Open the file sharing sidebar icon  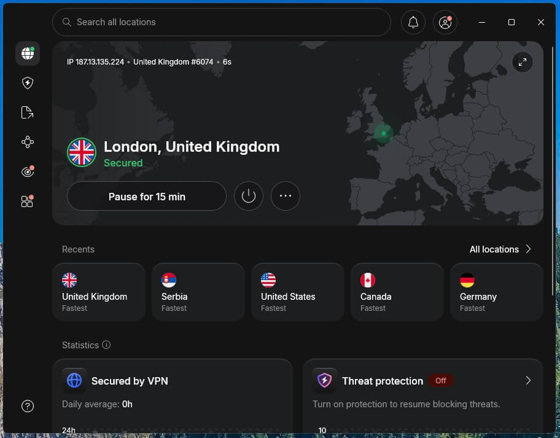coord(28,112)
